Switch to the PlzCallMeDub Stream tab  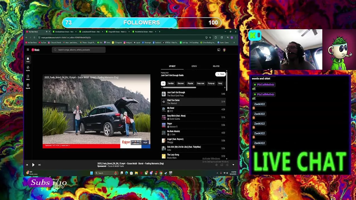[x=144, y=32]
